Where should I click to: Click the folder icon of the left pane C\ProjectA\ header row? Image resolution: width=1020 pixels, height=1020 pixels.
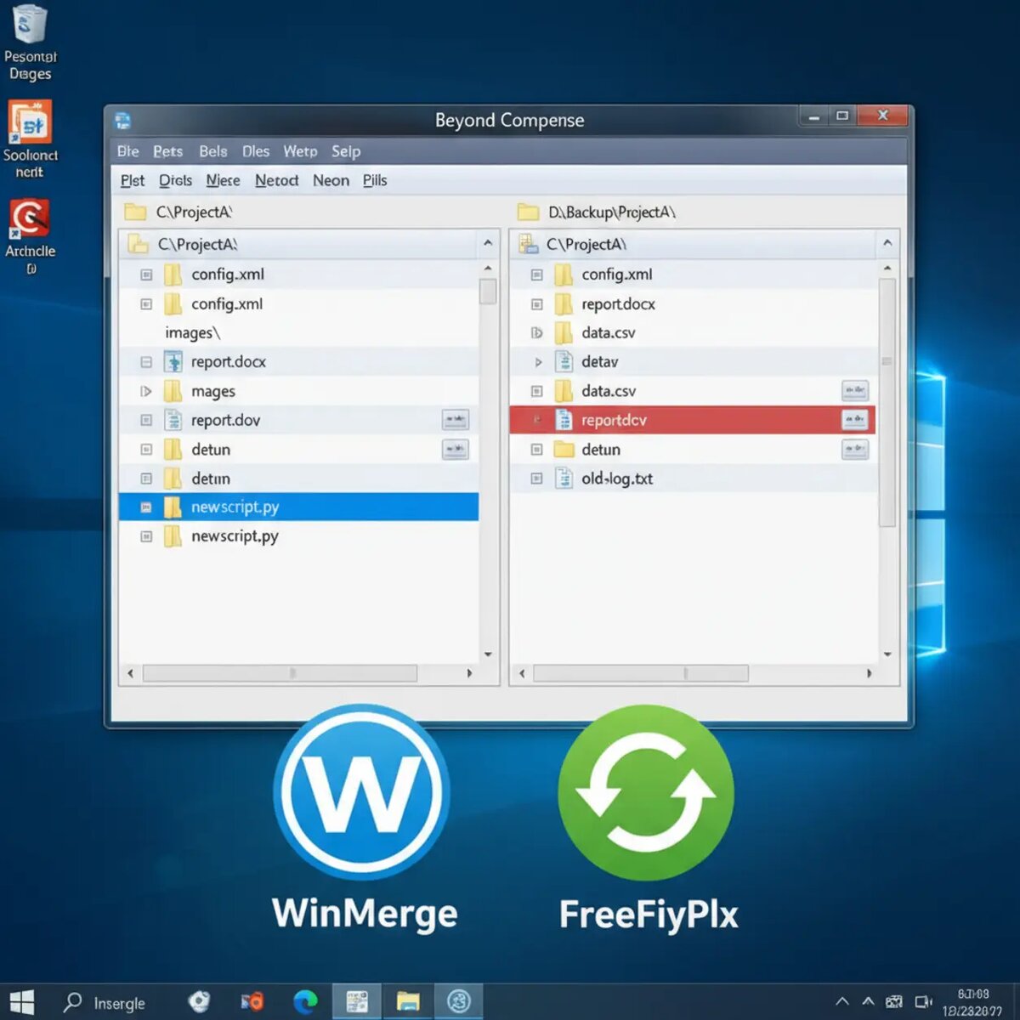coord(138,244)
